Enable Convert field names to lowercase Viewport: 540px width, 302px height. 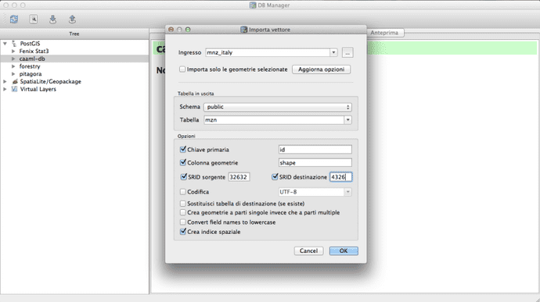[x=183, y=222]
